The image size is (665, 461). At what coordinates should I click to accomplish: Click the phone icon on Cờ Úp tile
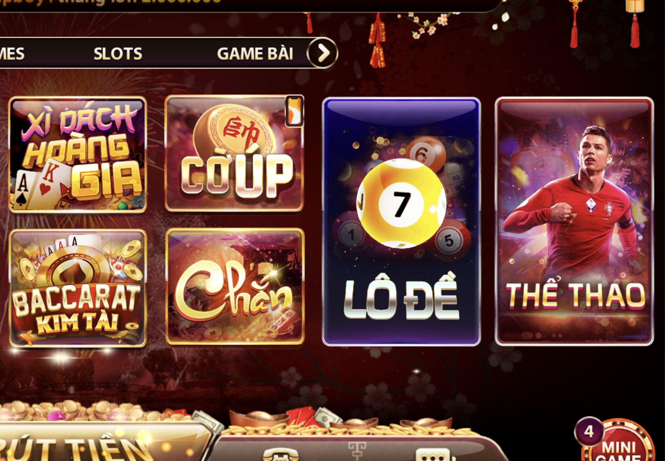[294, 111]
